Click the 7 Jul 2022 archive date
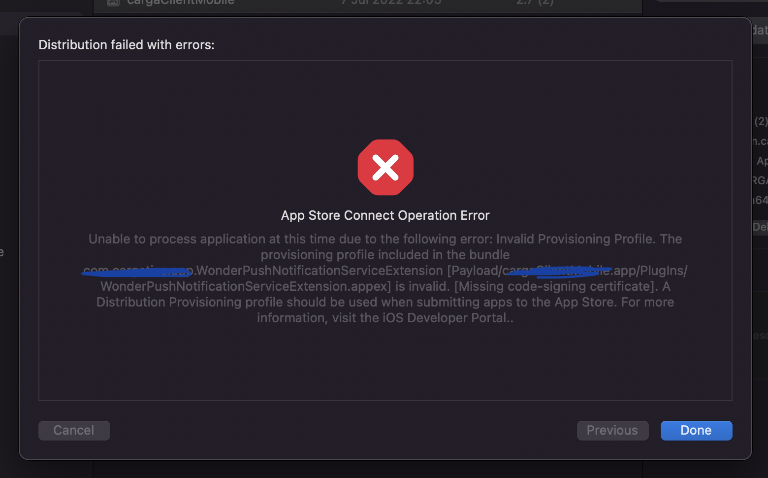768x478 pixels. 391,2
